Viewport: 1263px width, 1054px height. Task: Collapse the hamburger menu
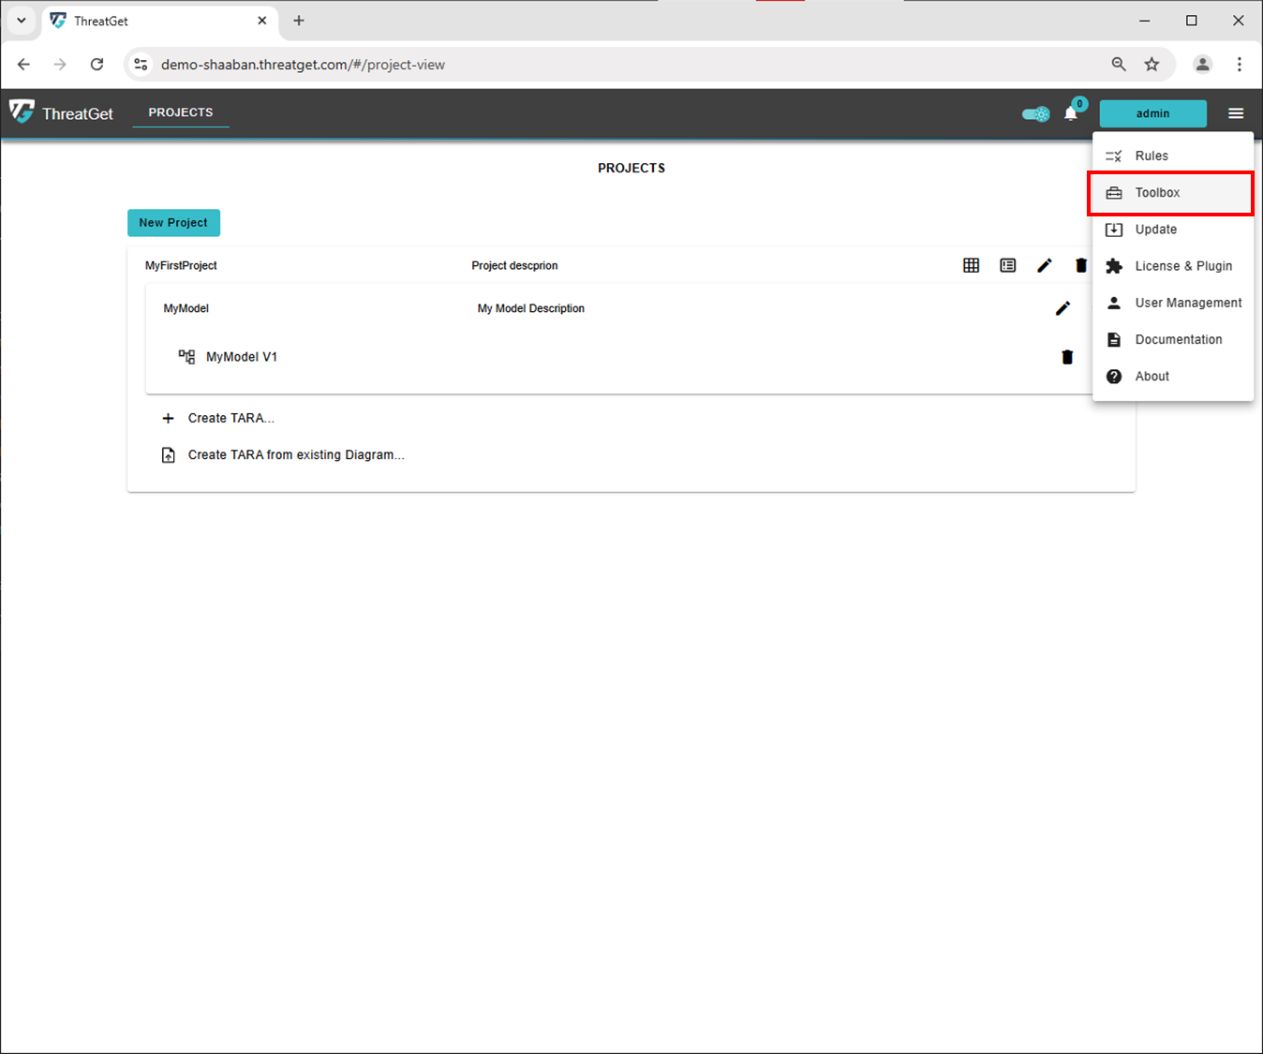click(1236, 113)
